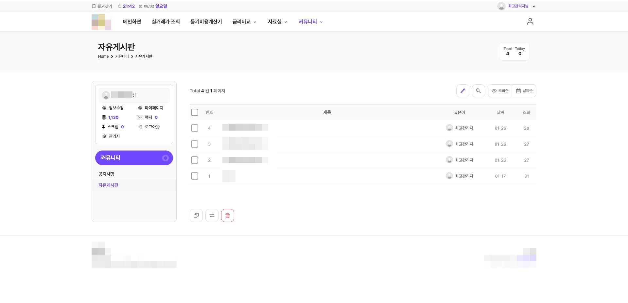Viewport: 628px width, 303px height.
Task: Open 마이페이지 link in user panel
Action: pyautogui.click(x=150, y=108)
